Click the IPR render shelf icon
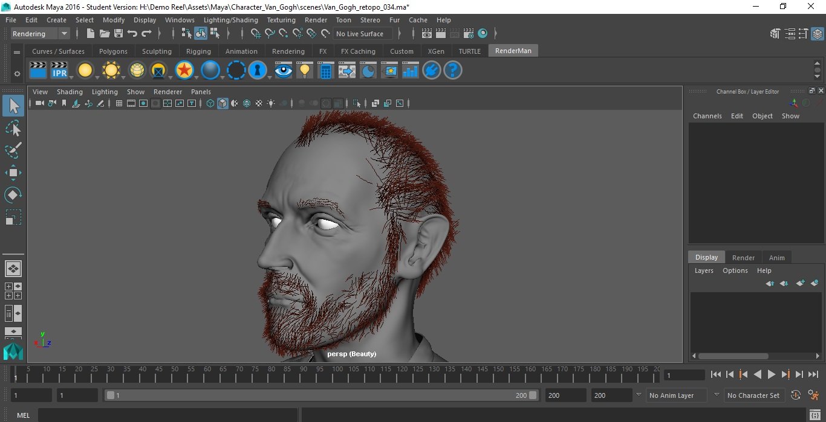Screen dimensions: 826x422 (59, 71)
